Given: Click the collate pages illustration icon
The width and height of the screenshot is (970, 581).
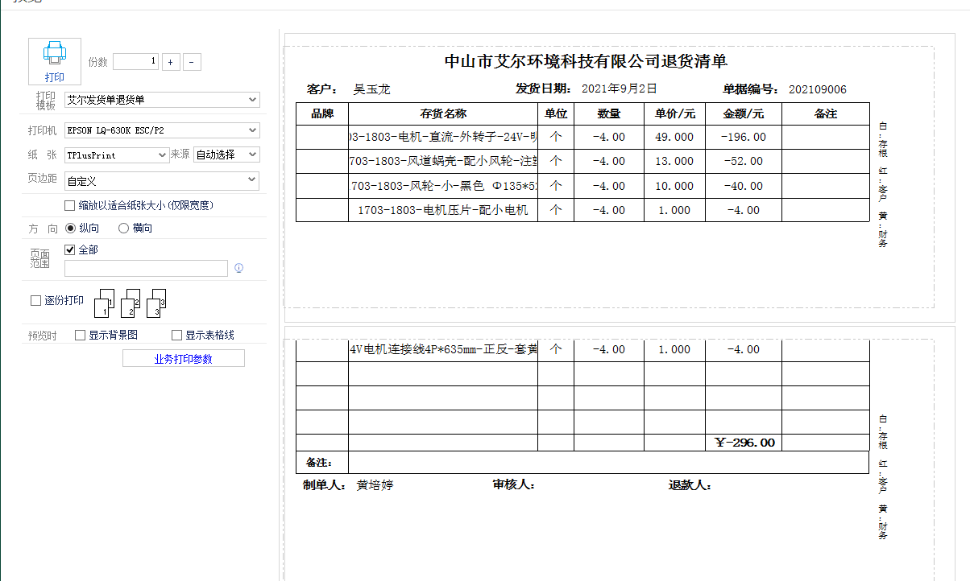Looking at the screenshot, I should point(131,302).
